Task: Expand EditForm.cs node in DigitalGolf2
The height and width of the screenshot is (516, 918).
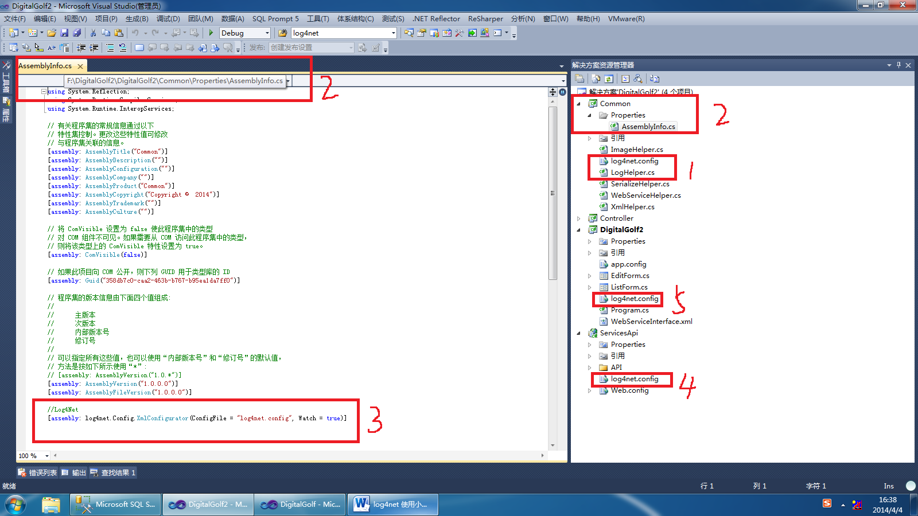Action: [589, 276]
